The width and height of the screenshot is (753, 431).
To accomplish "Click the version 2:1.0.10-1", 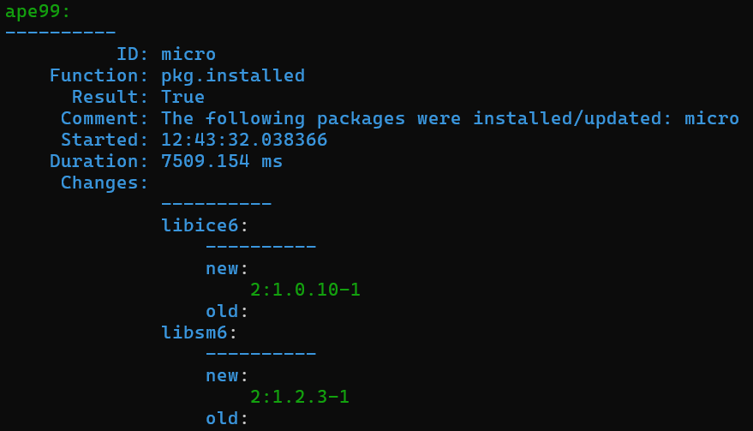I will [305, 290].
